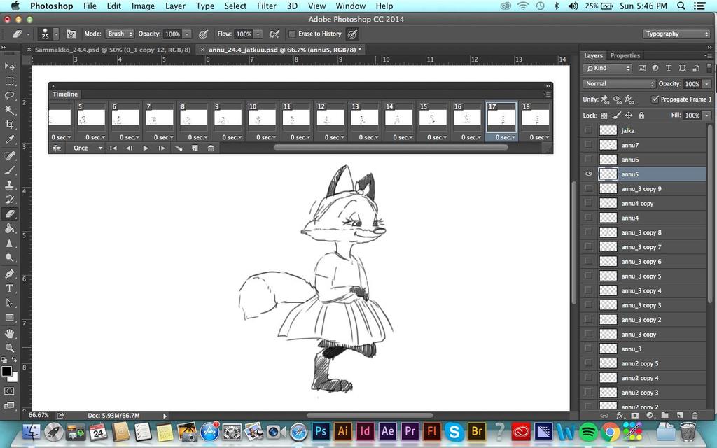This screenshot has height=448, width=717.
Task: Enable the Erase to History checkbox
Action: tap(292, 34)
